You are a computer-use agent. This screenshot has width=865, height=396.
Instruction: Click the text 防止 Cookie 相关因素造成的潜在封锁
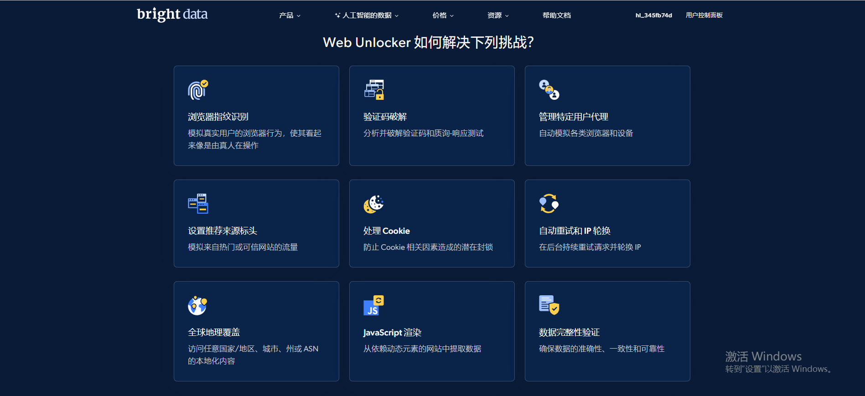[x=428, y=247]
